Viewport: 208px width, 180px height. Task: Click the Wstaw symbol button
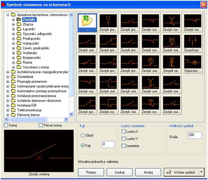click(181, 172)
